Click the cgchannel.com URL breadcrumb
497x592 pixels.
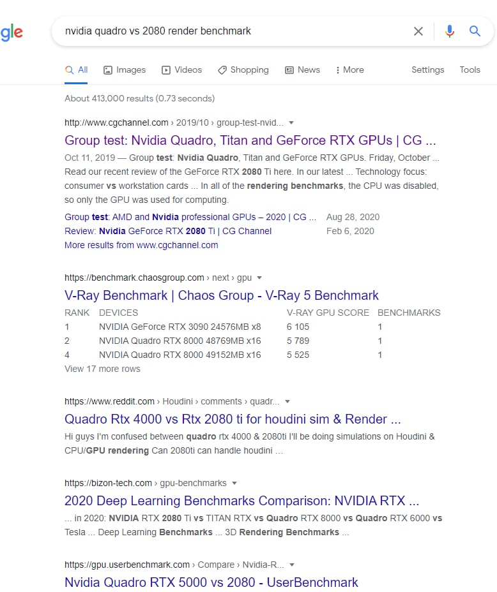tap(174, 122)
